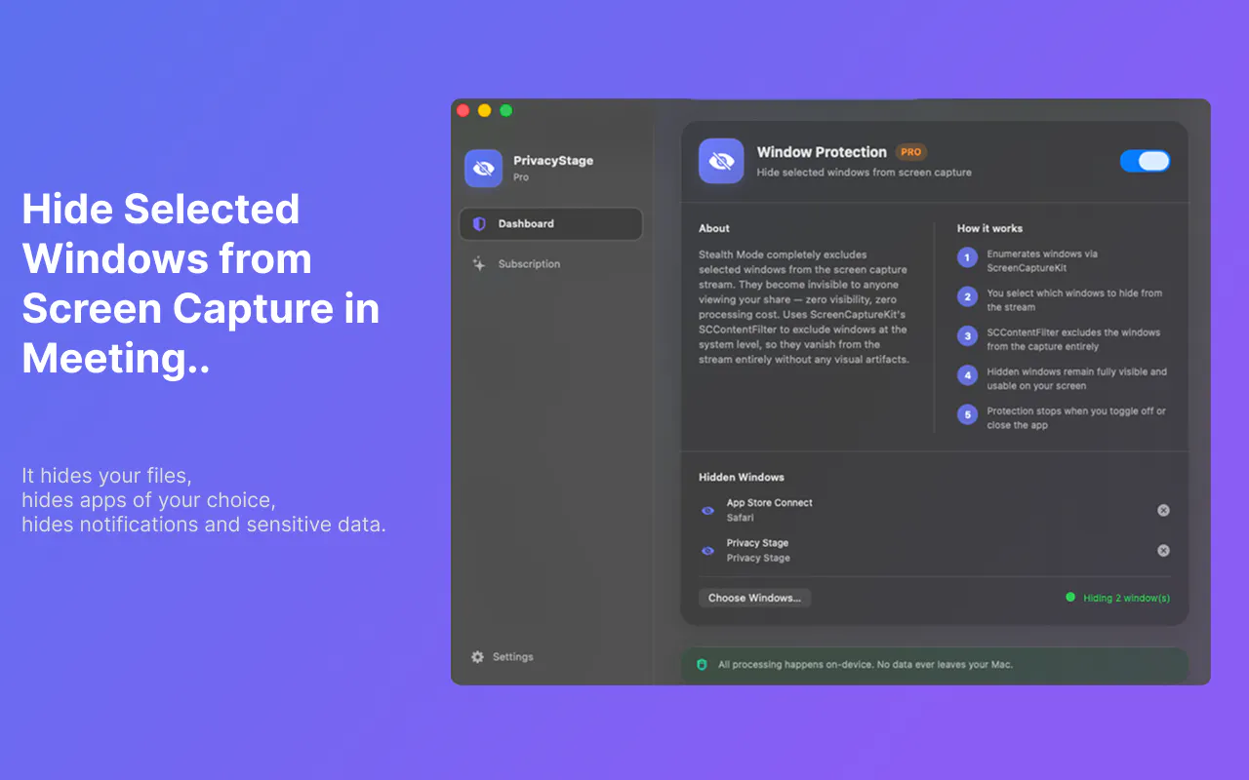Click the Subscription sparkle icon

coord(479,263)
